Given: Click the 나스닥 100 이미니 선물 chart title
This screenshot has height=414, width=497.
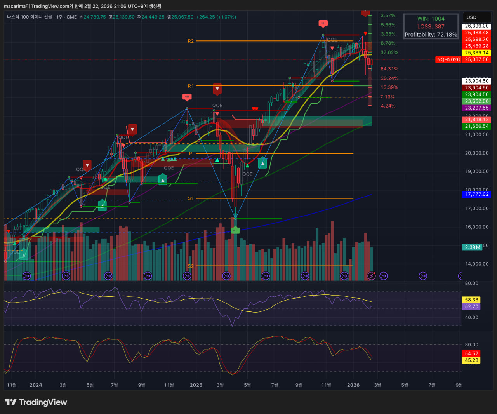Looking at the screenshot, I should 29,17.
